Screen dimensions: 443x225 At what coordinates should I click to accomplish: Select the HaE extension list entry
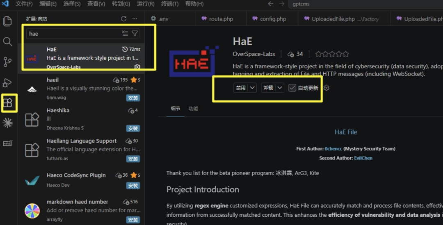click(81, 58)
